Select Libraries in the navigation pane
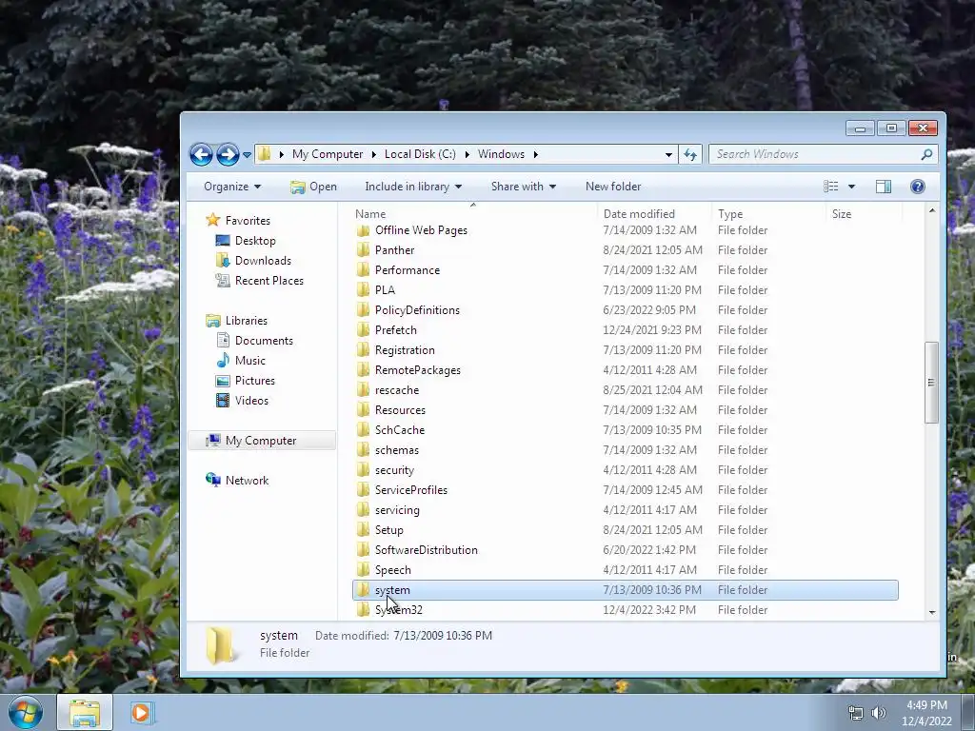The height and width of the screenshot is (731, 975). point(247,321)
